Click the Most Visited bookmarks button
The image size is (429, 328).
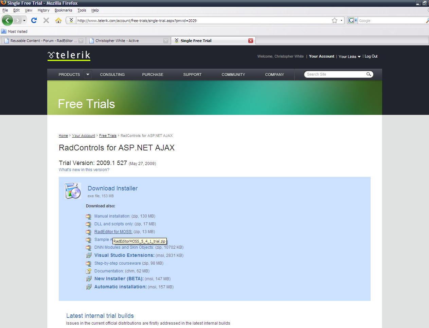click(14, 31)
